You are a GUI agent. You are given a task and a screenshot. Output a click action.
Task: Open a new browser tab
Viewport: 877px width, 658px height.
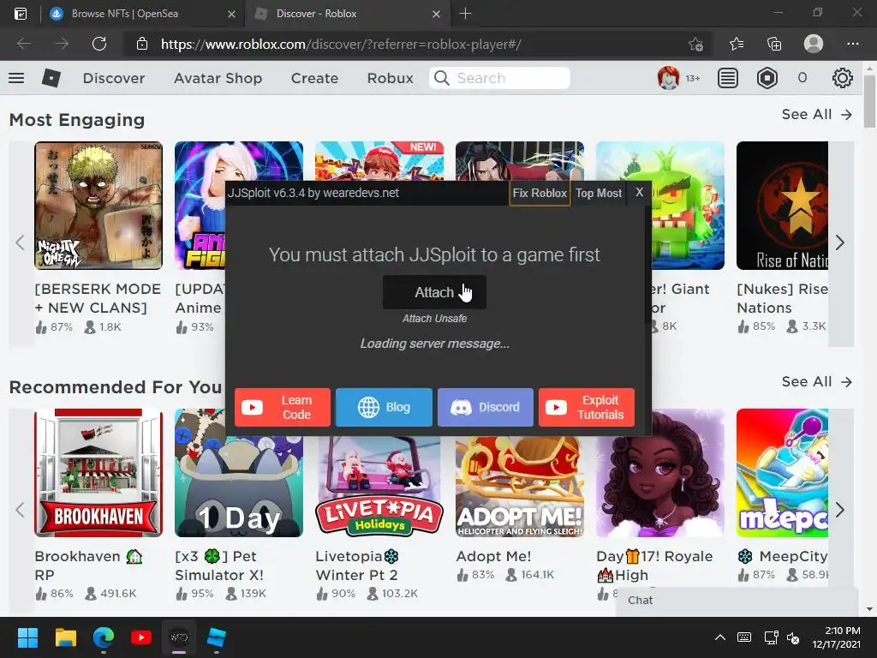coord(465,14)
